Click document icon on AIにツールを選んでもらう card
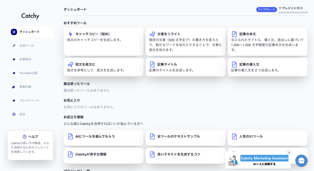 pyautogui.click(x=70, y=136)
